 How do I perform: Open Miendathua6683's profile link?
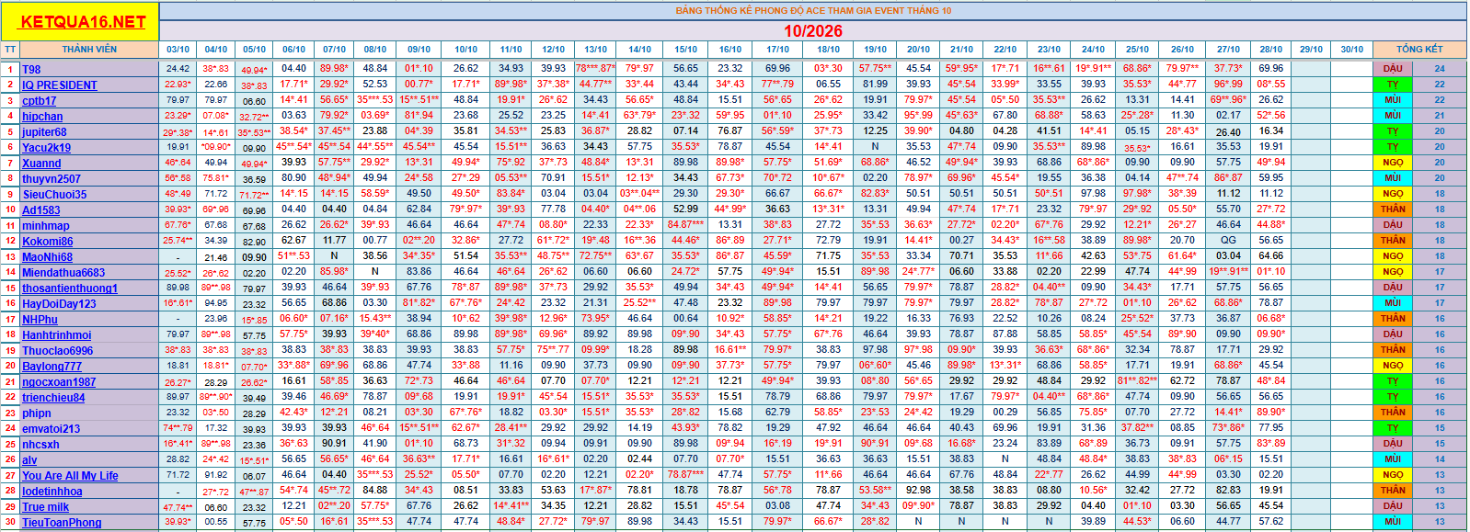click(x=63, y=273)
